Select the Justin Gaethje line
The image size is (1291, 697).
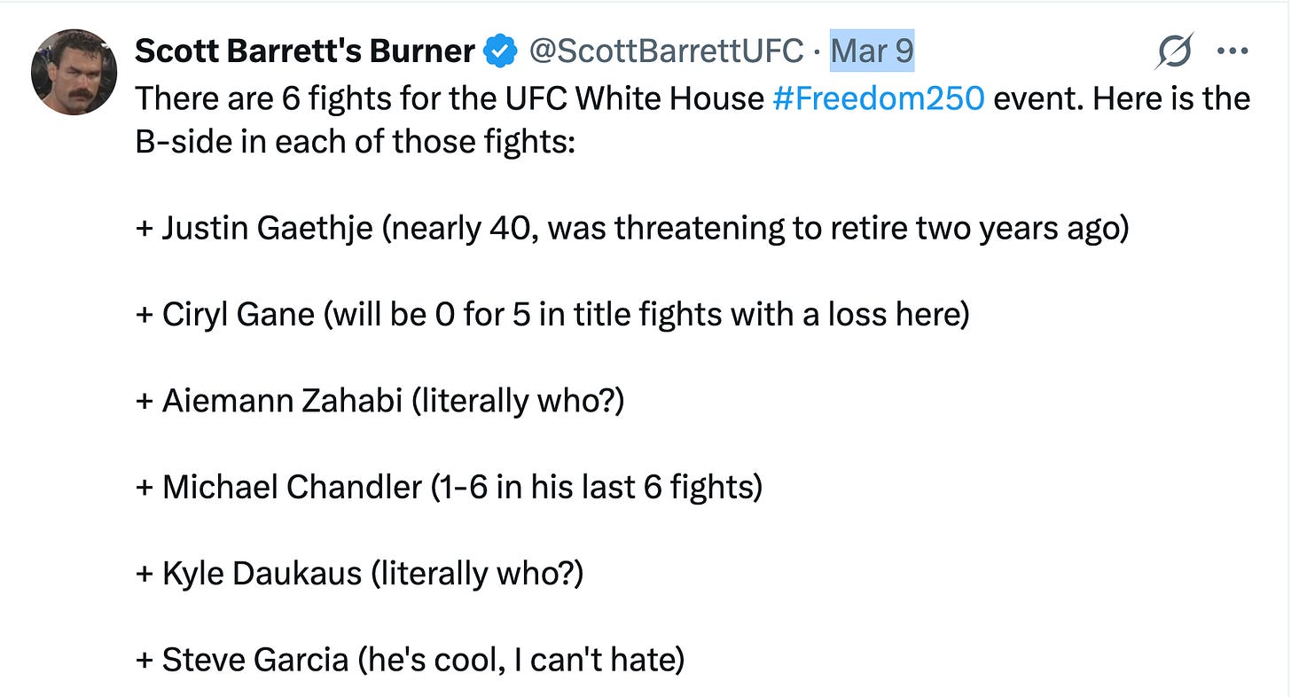(x=632, y=227)
